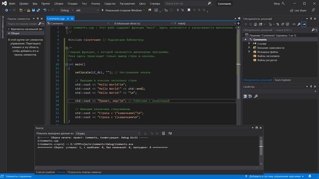Click the Home icon in Solution Explorer
The image size is (319, 179).
click(255, 24)
